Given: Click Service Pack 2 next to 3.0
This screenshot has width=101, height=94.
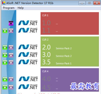Looking at the screenshot, I should [x=64, y=56].
